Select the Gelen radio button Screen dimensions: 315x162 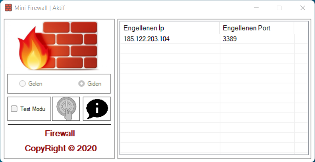[22, 84]
